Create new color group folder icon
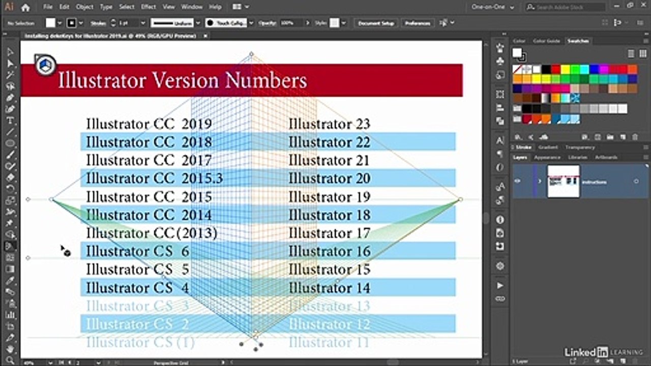This screenshot has width=651, height=366. pos(609,137)
